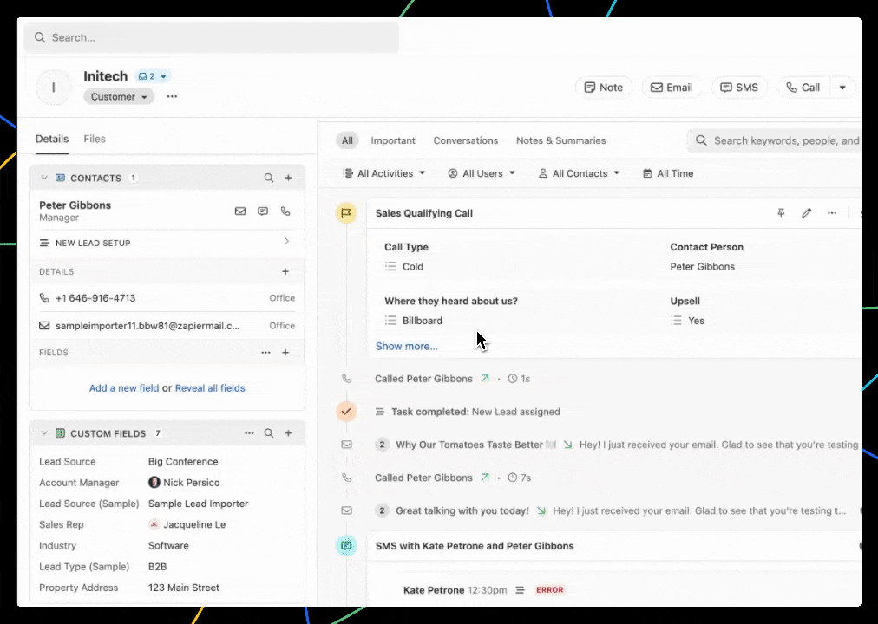Image resolution: width=878 pixels, height=624 pixels.
Task: Add a contact with CONTACTS plus icon
Action: coord(288,178)
